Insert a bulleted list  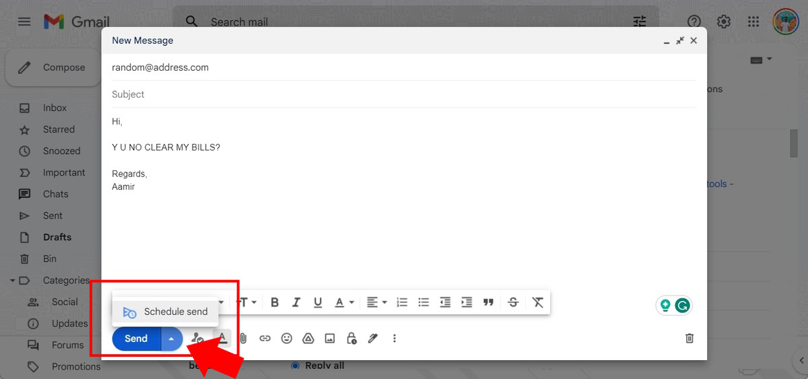pos(424,303)
